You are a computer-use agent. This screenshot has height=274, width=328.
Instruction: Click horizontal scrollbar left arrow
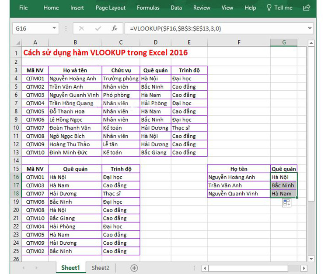[205, 268]
